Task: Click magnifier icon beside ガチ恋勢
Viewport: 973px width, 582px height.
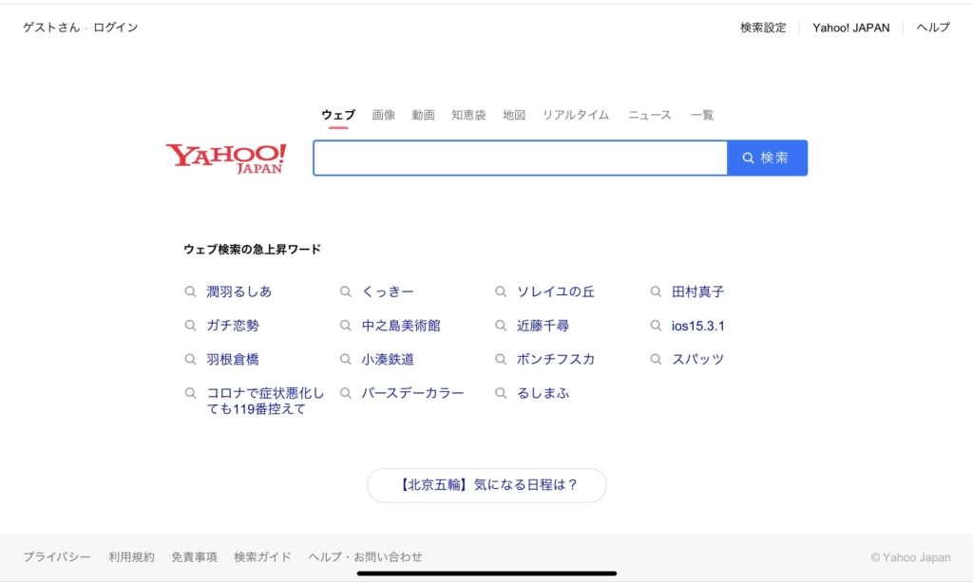Action: [190, 326]
